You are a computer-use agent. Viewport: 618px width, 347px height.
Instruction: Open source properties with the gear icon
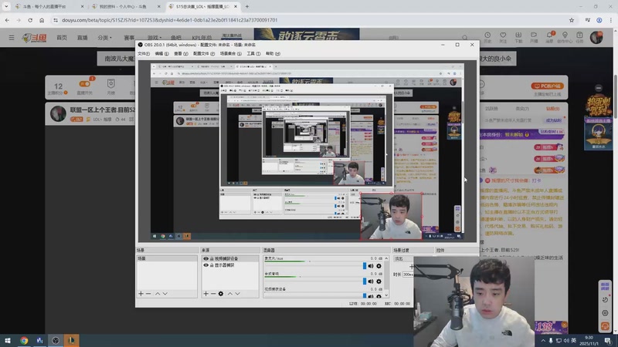coord(221,294)
